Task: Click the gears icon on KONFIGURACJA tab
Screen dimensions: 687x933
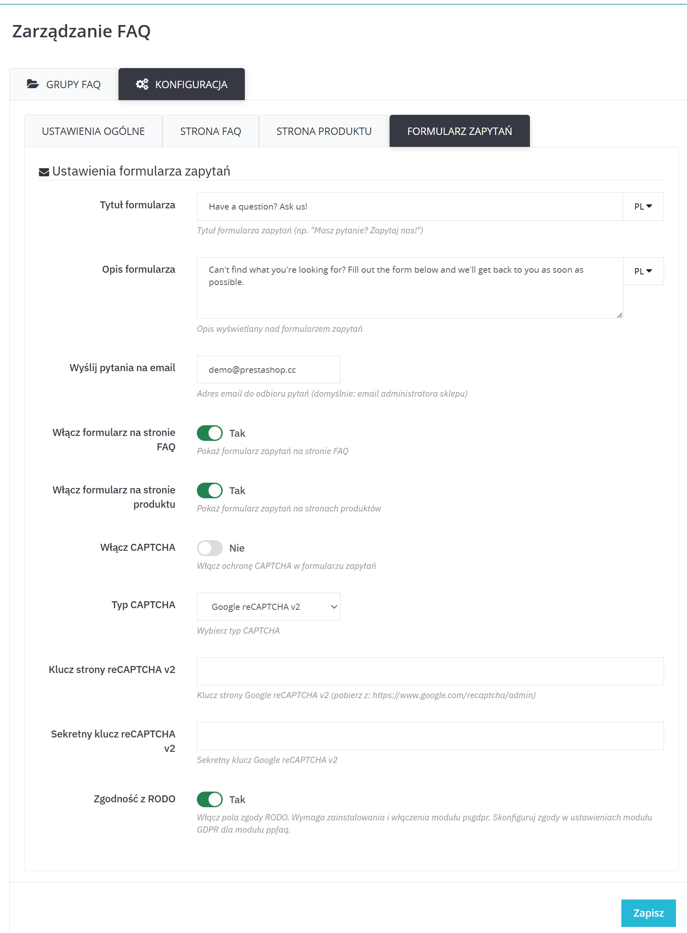Action: [142, 84]
